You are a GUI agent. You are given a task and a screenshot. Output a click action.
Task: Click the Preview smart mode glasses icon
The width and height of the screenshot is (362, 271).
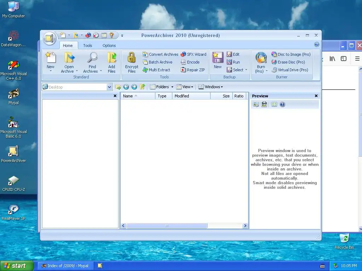point(264,104)
